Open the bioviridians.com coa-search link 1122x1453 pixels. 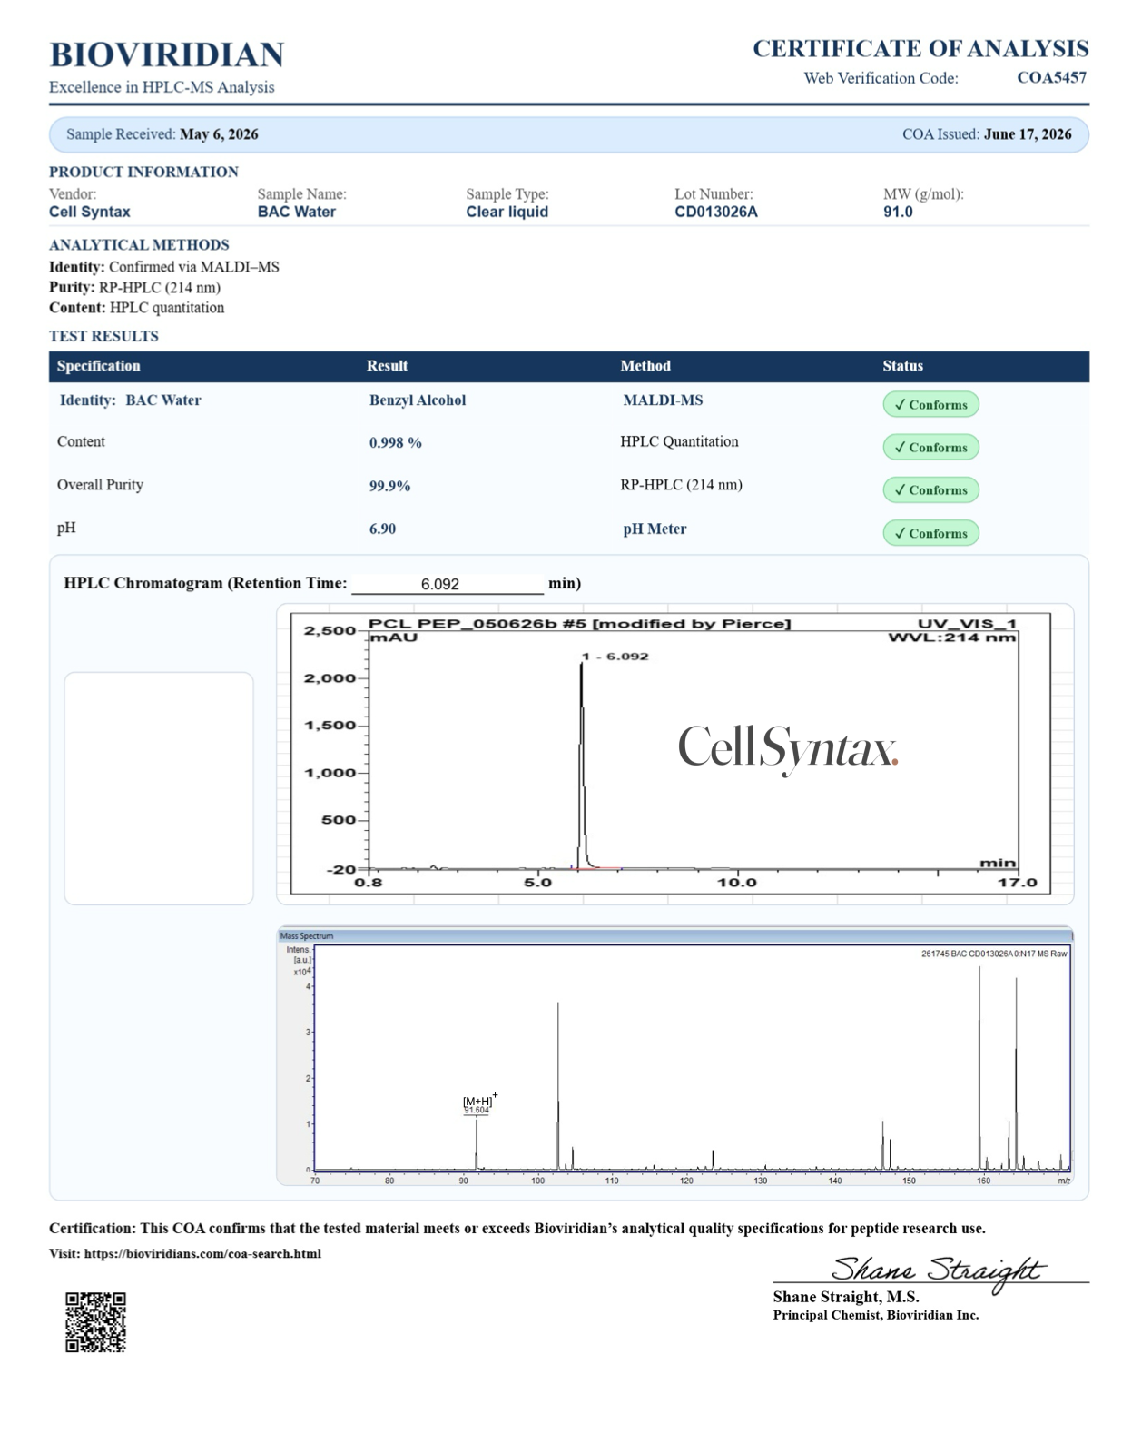[x=202, y=1253]
